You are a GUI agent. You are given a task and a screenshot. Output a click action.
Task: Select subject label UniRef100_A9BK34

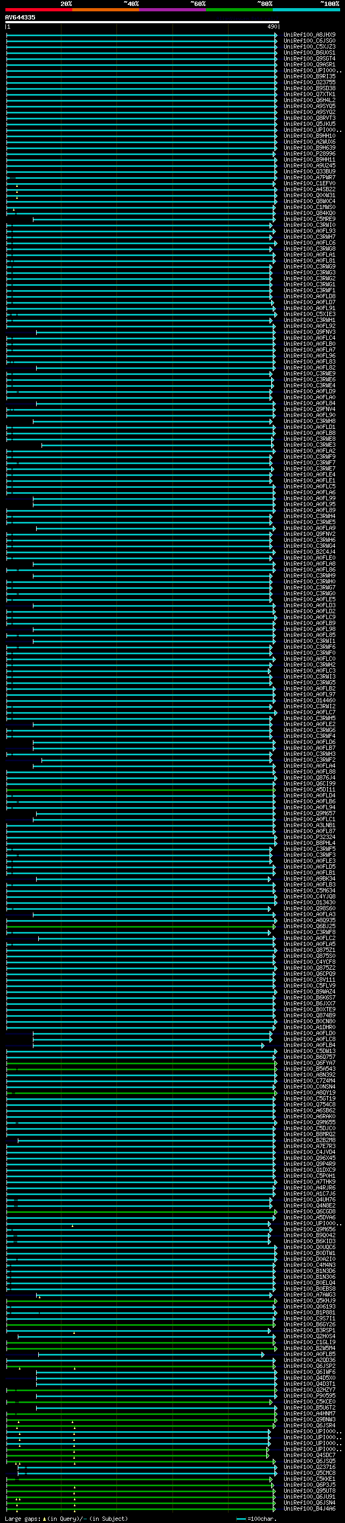[x=309, y=878]
